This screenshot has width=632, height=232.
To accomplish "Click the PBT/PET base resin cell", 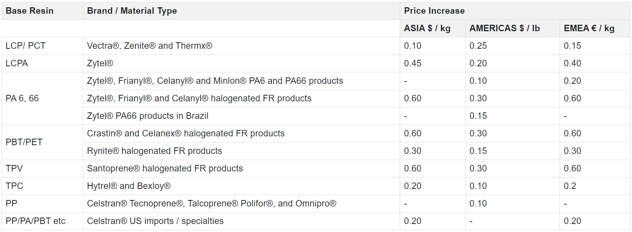I will pyautogui.click(x=24, y=142).
